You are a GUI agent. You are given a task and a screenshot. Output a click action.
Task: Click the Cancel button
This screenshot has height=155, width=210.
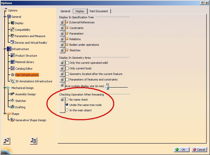(x=199, y=149)
